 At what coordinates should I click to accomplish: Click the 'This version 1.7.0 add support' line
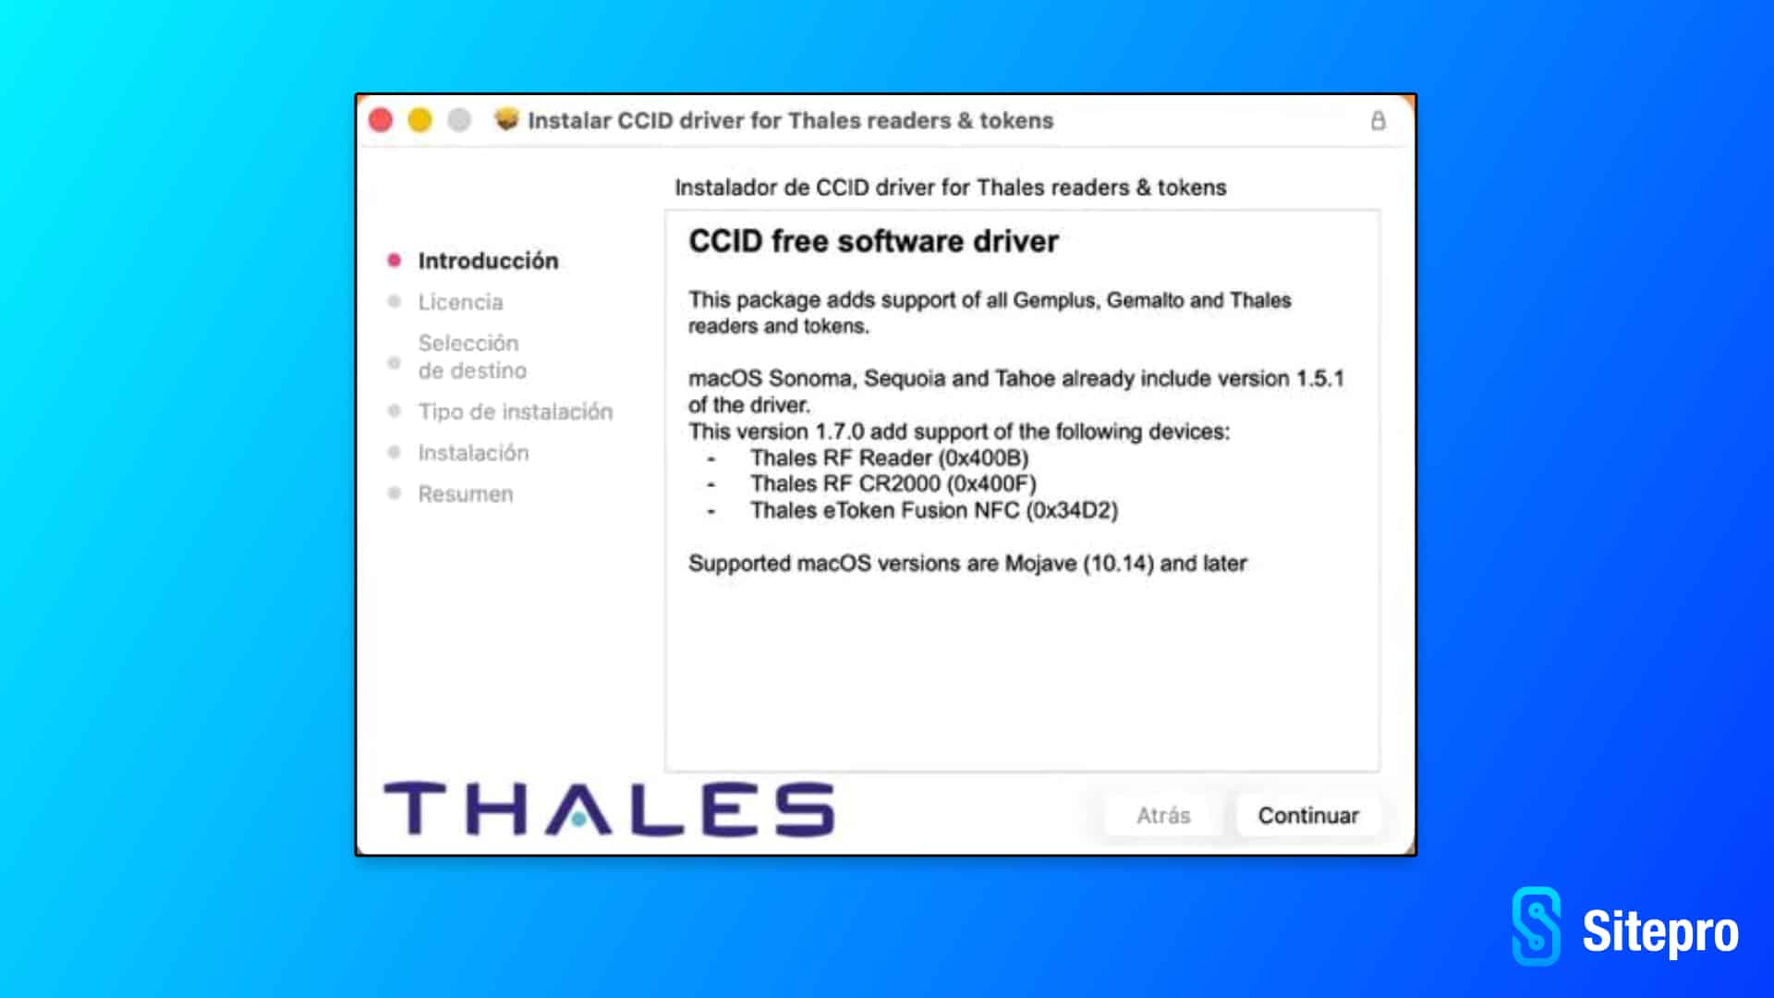click(959, 432)
